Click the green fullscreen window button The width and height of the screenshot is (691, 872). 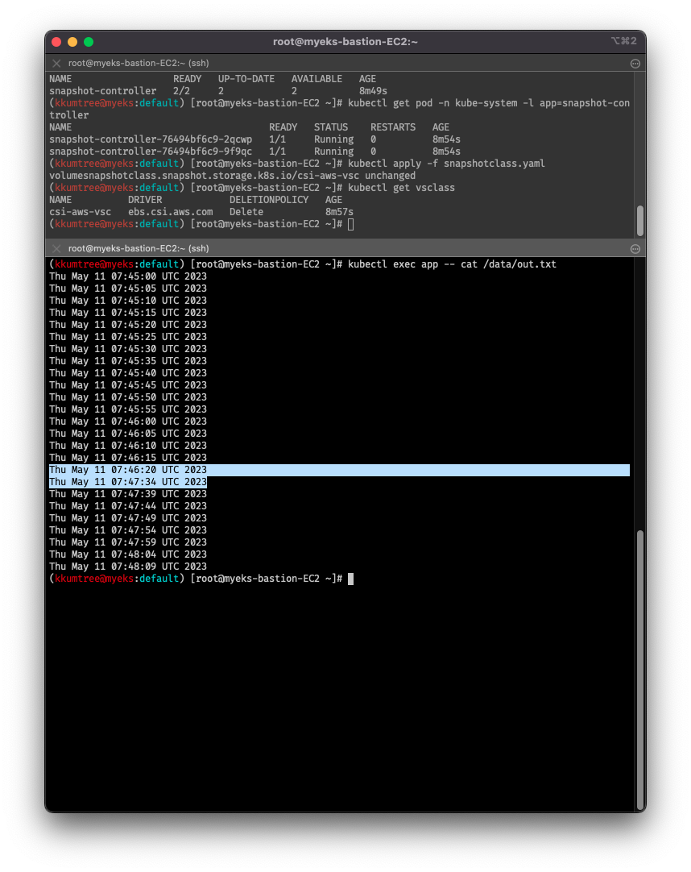89,42
